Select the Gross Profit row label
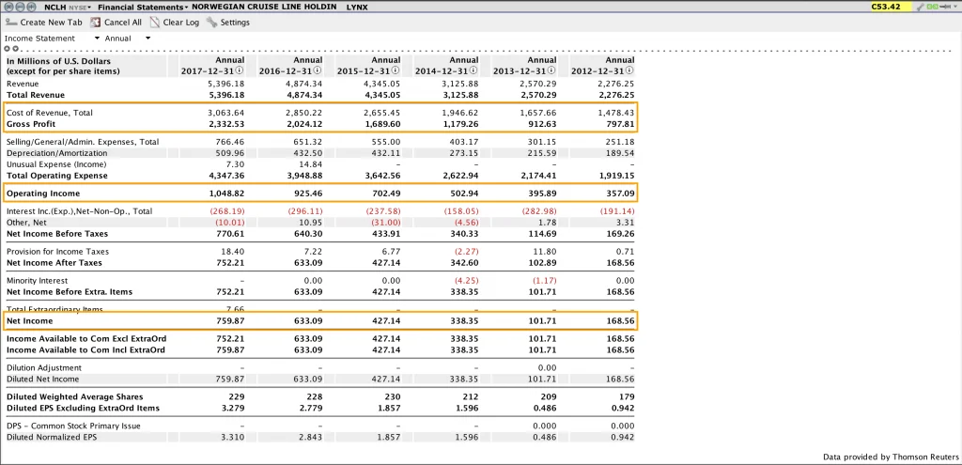962x465 pixels. click(x=30, y=124)
